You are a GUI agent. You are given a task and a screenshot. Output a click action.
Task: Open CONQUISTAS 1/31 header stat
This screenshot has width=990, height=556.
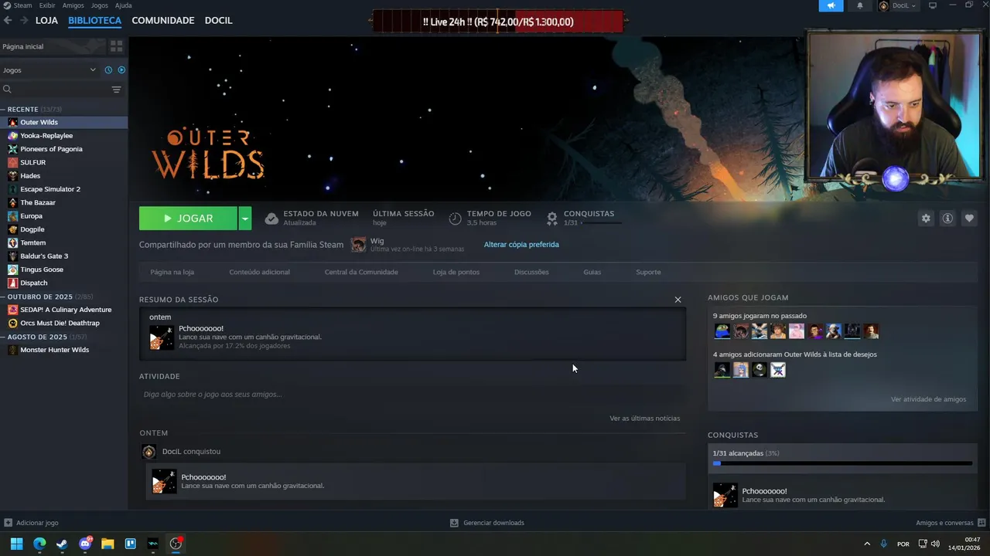click(x=584, y=218)
